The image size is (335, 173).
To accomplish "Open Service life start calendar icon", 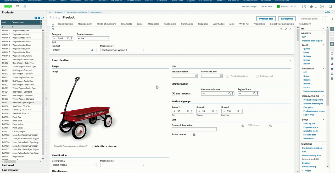I will coord(196,76).
